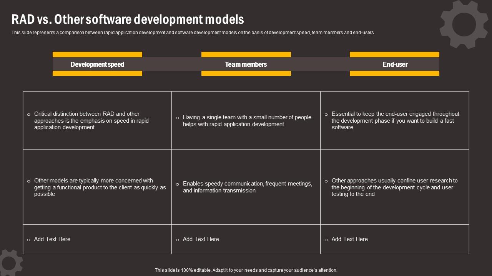The image size is (492, 276).
Task: Click the 'End-user' header label
Action: click(395, 64)
